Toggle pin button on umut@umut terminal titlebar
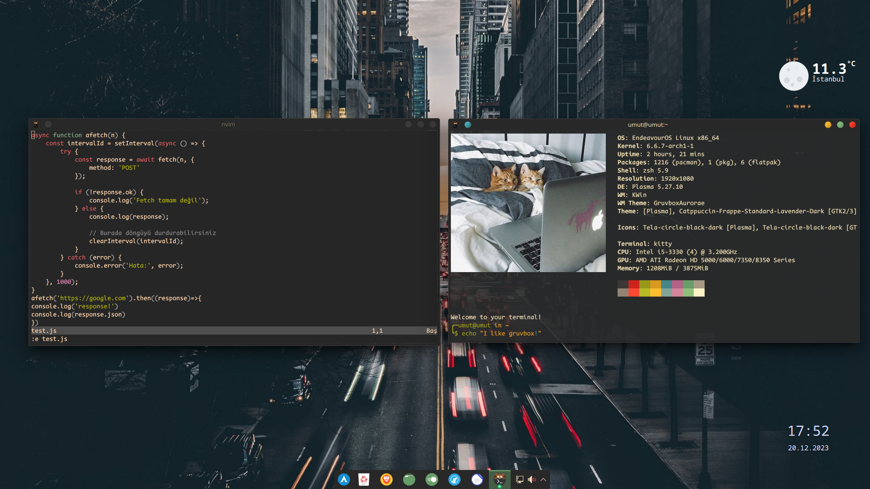The image size is (870, 489). 468,125
